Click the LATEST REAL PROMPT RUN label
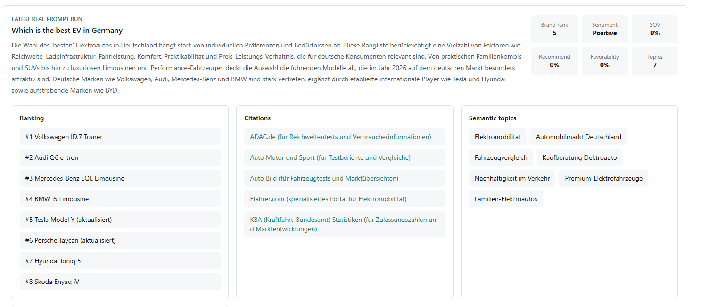701x307 pixels. click(47, 19)
